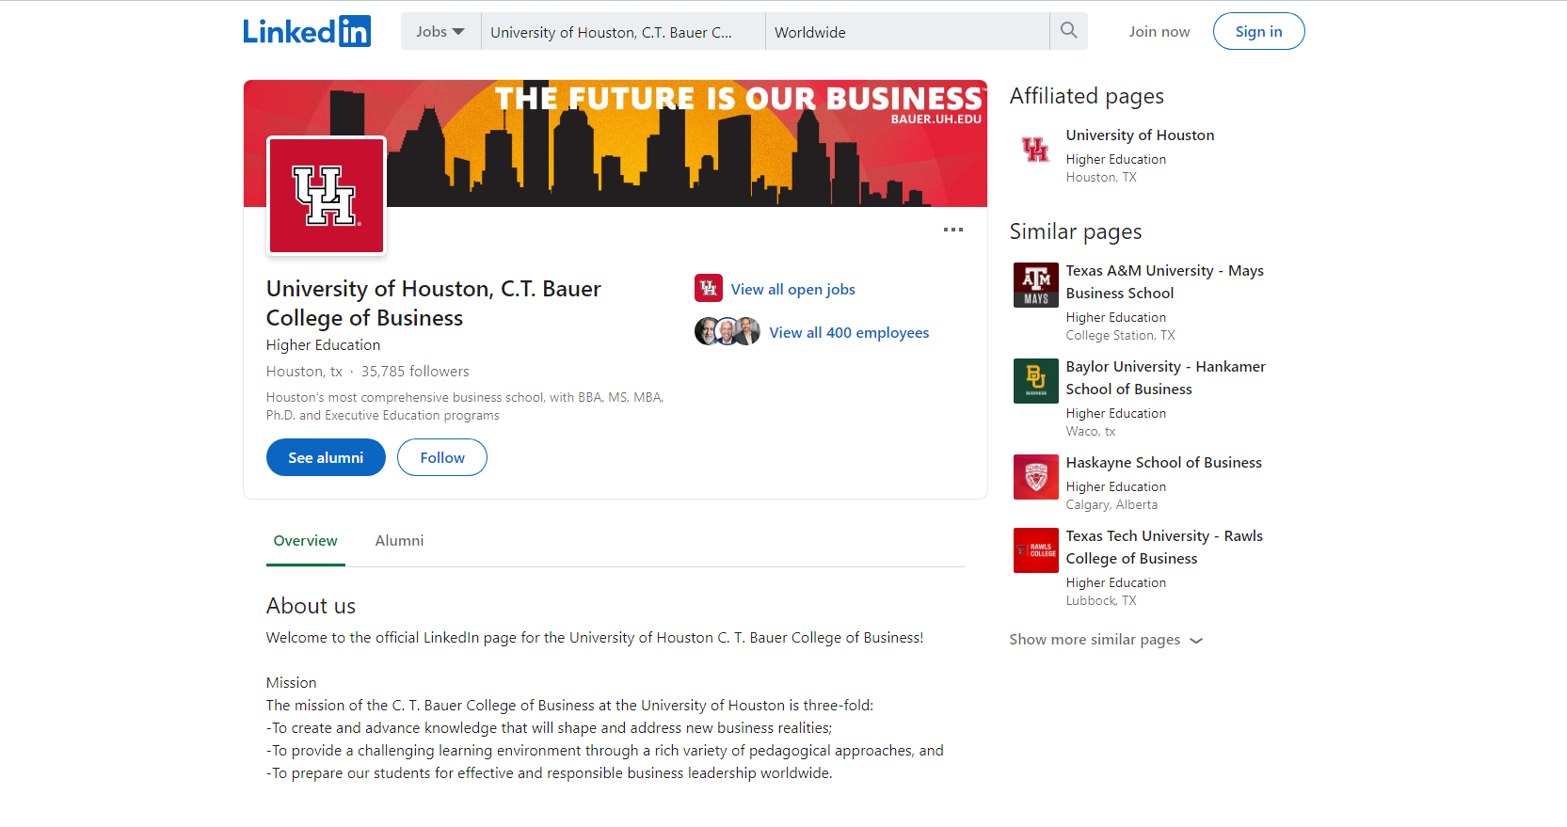Click the search magnifier icon
This screenshot has width=1567, height=827.
1068,31
